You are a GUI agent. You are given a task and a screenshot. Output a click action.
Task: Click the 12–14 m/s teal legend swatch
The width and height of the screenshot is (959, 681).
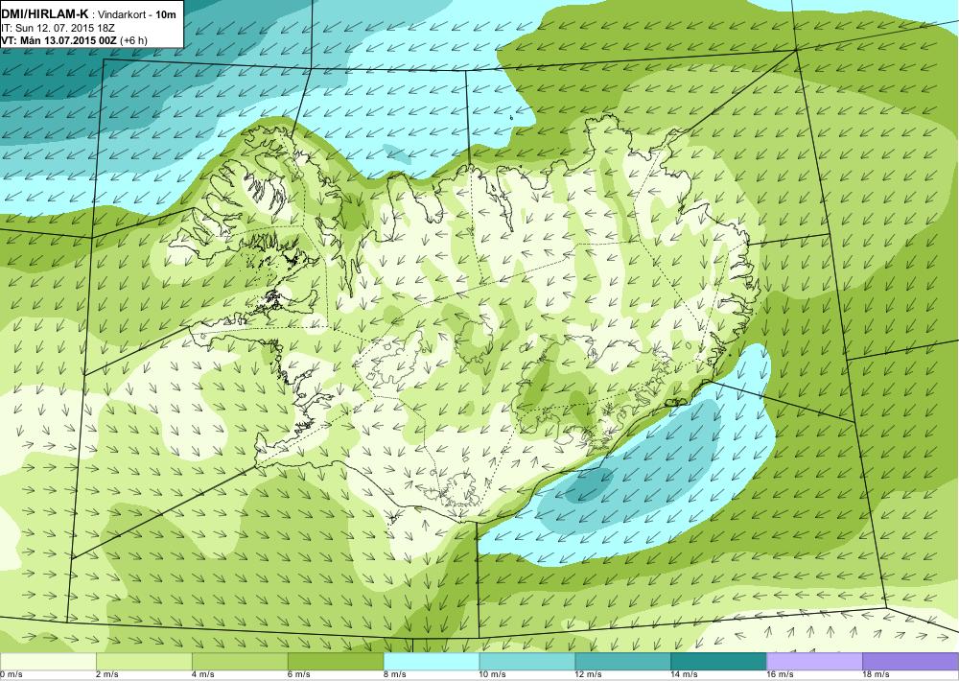(622, 662)
